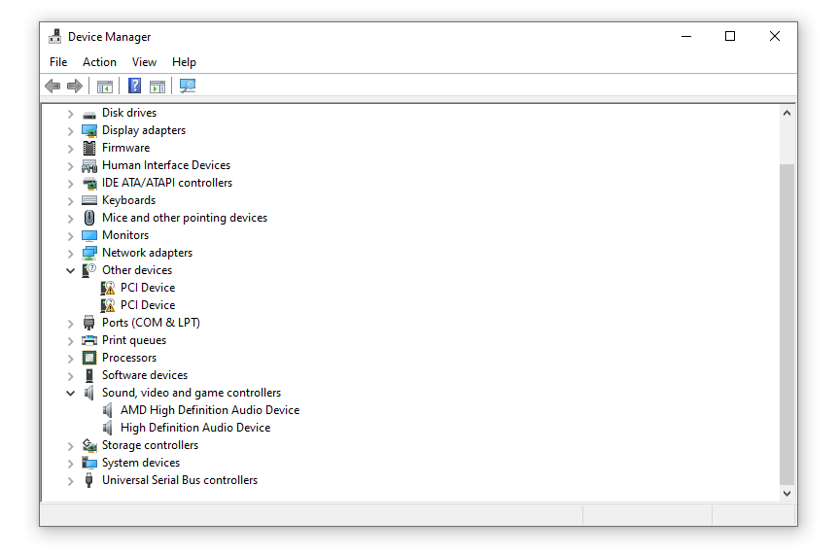Select the High Definition Audio Device entry
The image size is (839, 555).
coord(195,428)
